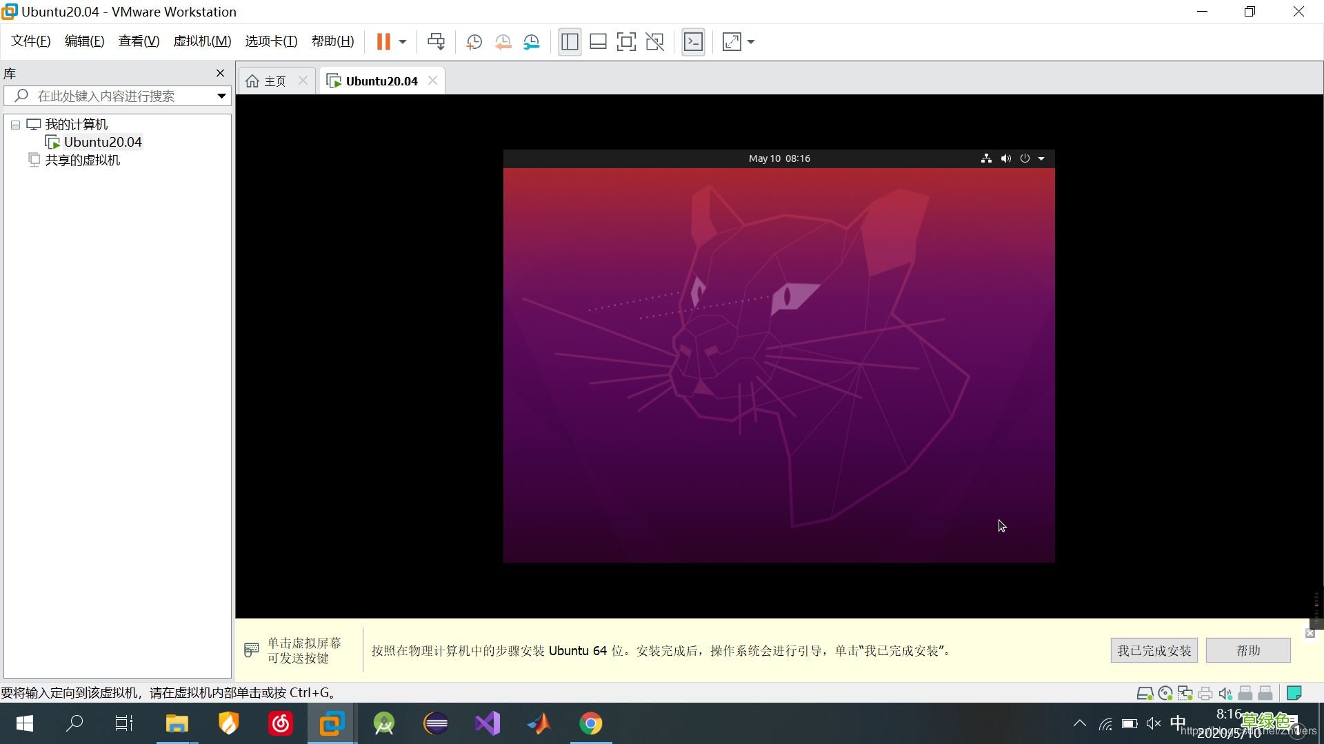Send Ctrl+Alt+Del to the virtual machine
Screen dimensions: 1324x744
436,42
